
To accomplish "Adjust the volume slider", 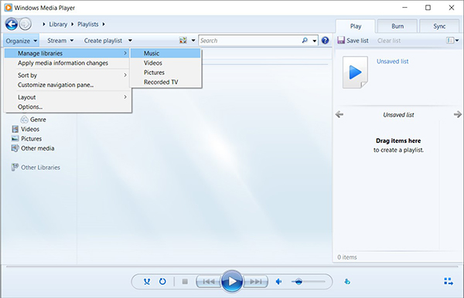I will 308,282.
